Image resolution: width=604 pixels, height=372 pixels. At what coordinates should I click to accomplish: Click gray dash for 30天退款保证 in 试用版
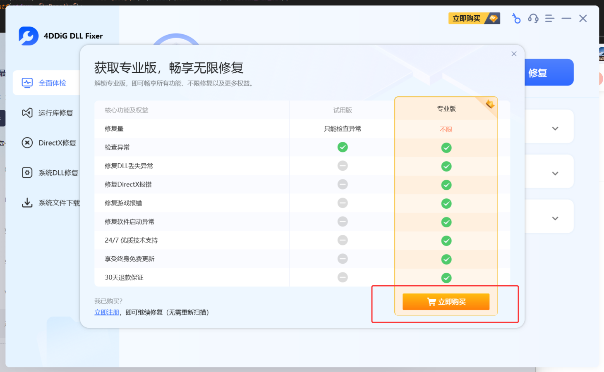[343, 277]
